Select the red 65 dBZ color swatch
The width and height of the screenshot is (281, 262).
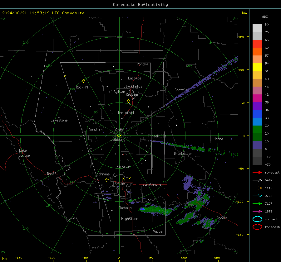(x=257, y=44)
